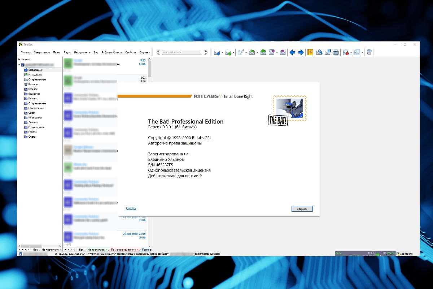Close the About dialog with Закрыть
433x289 pixels.
[x=302, y=209]
